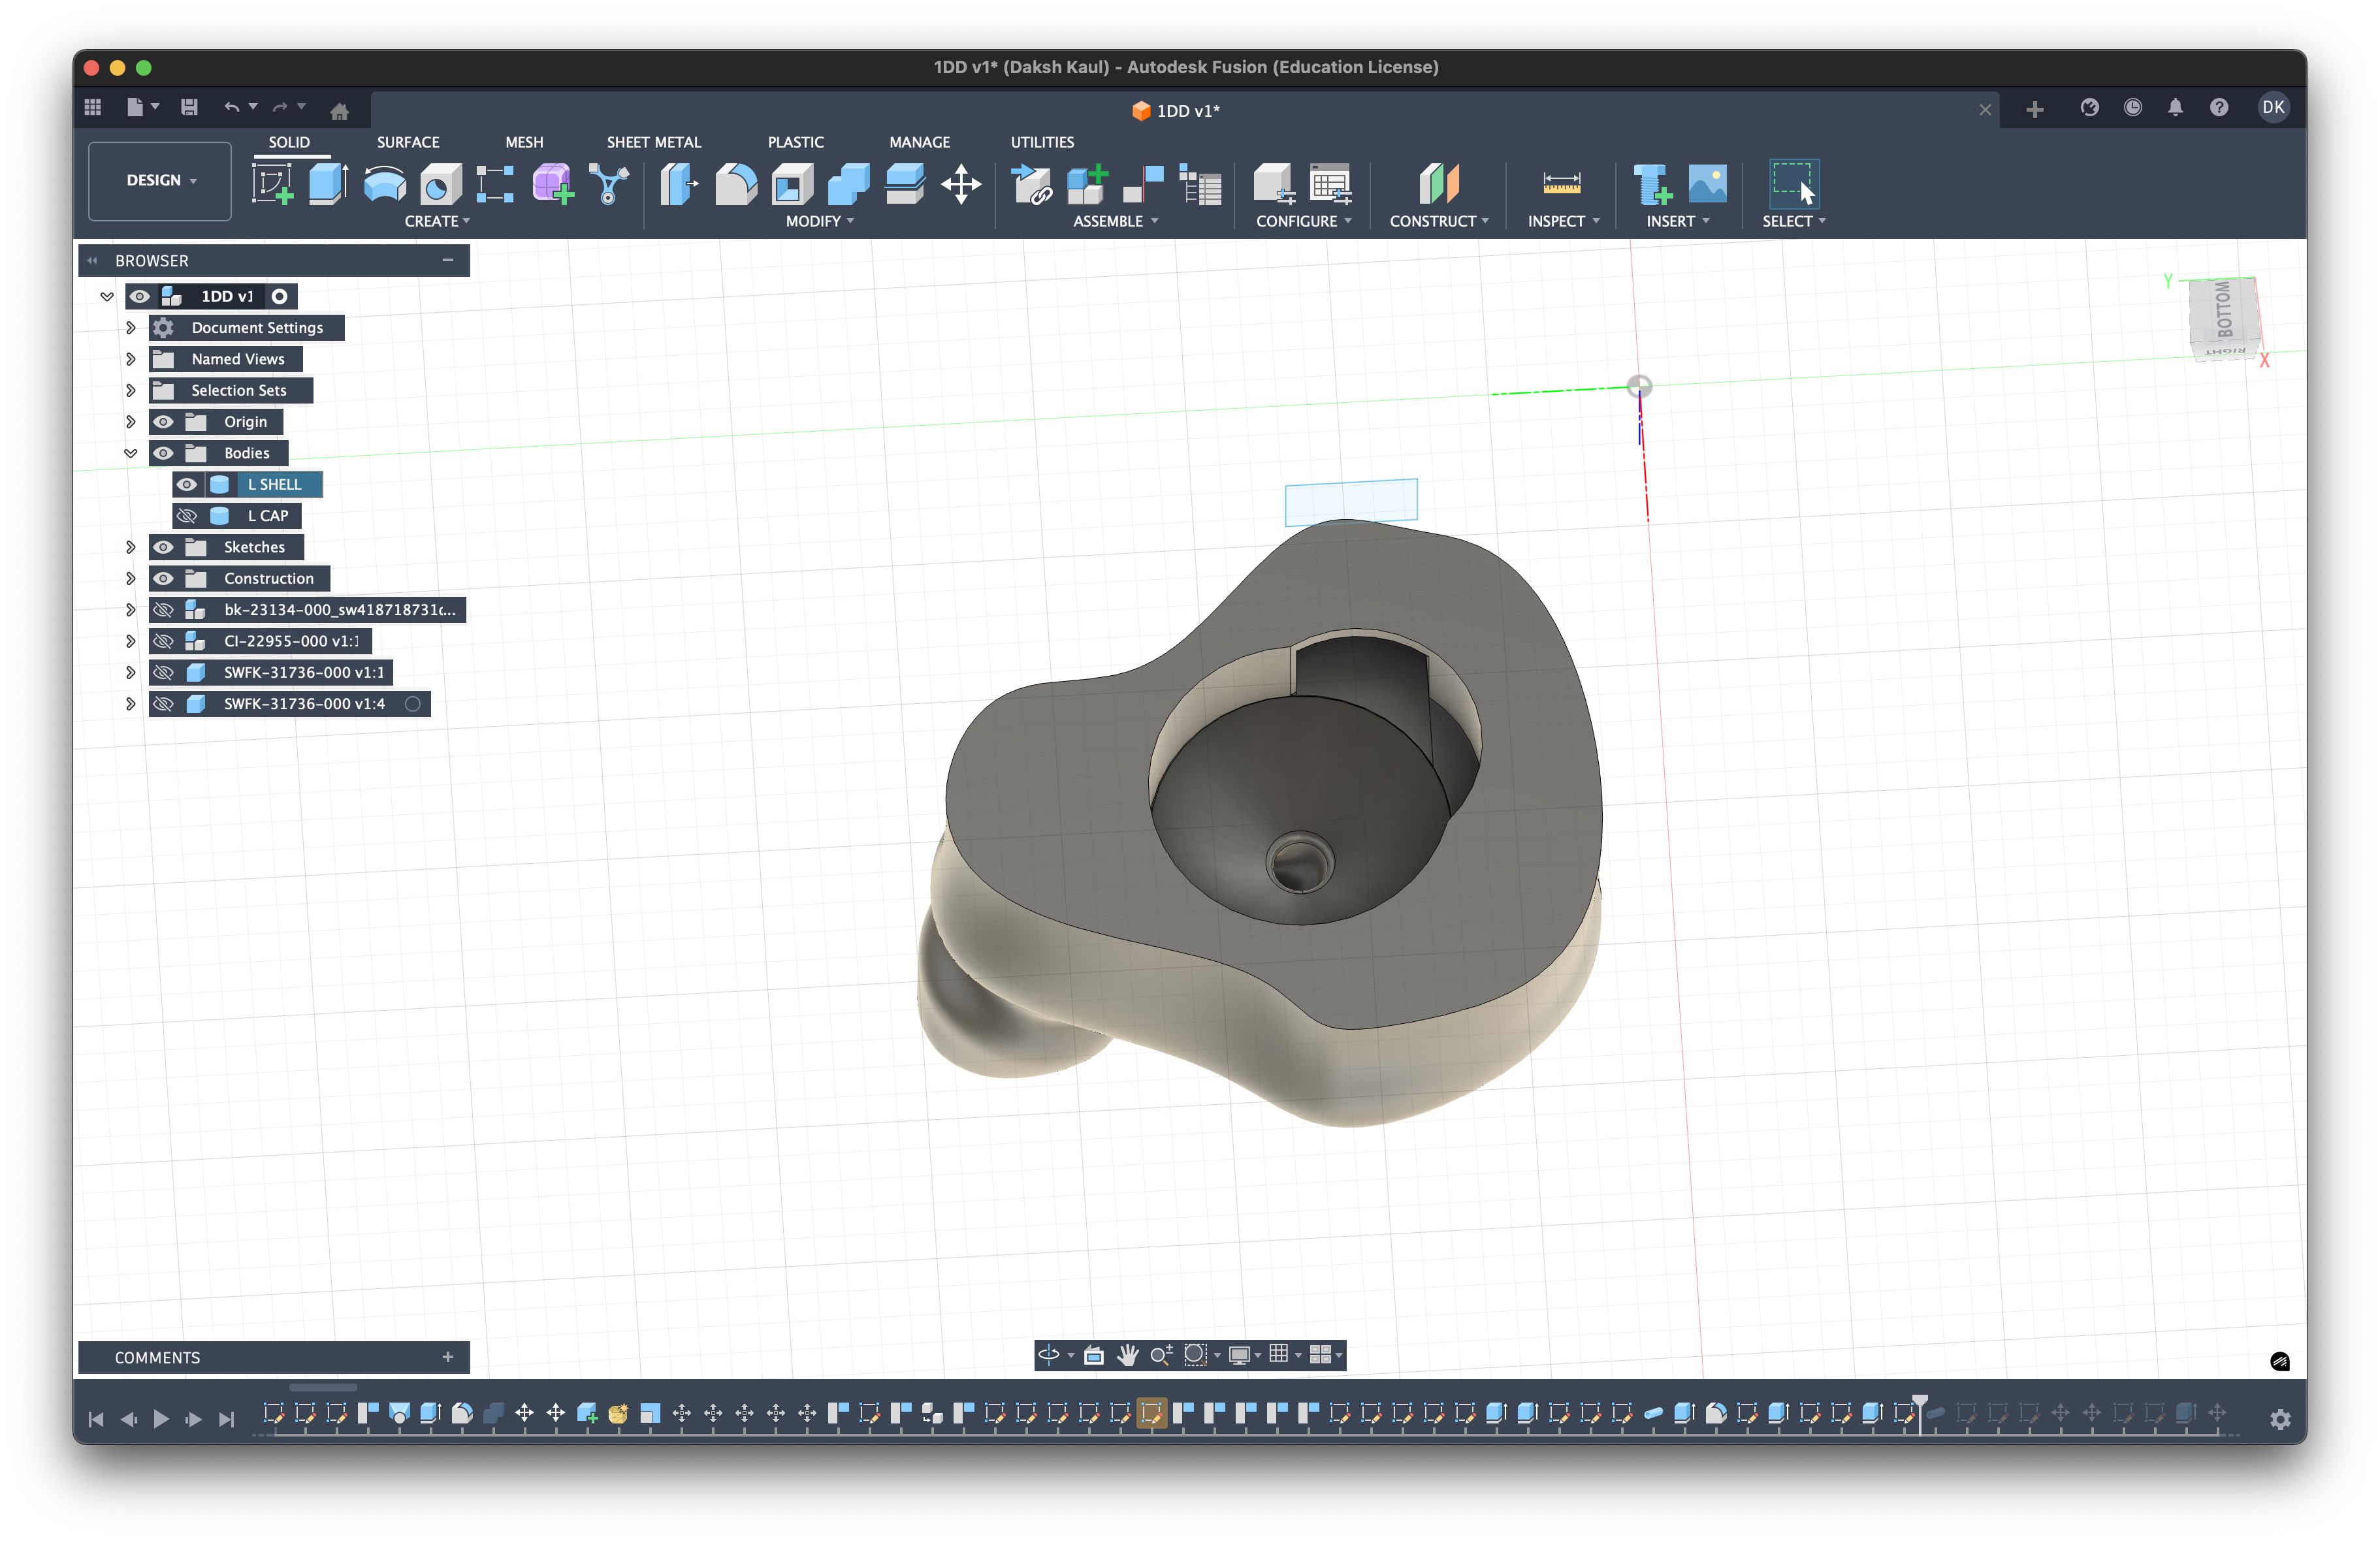This screenshot has height=1541, width=2380.
Task: Start a new Sketch
Action: click(272, 183)
